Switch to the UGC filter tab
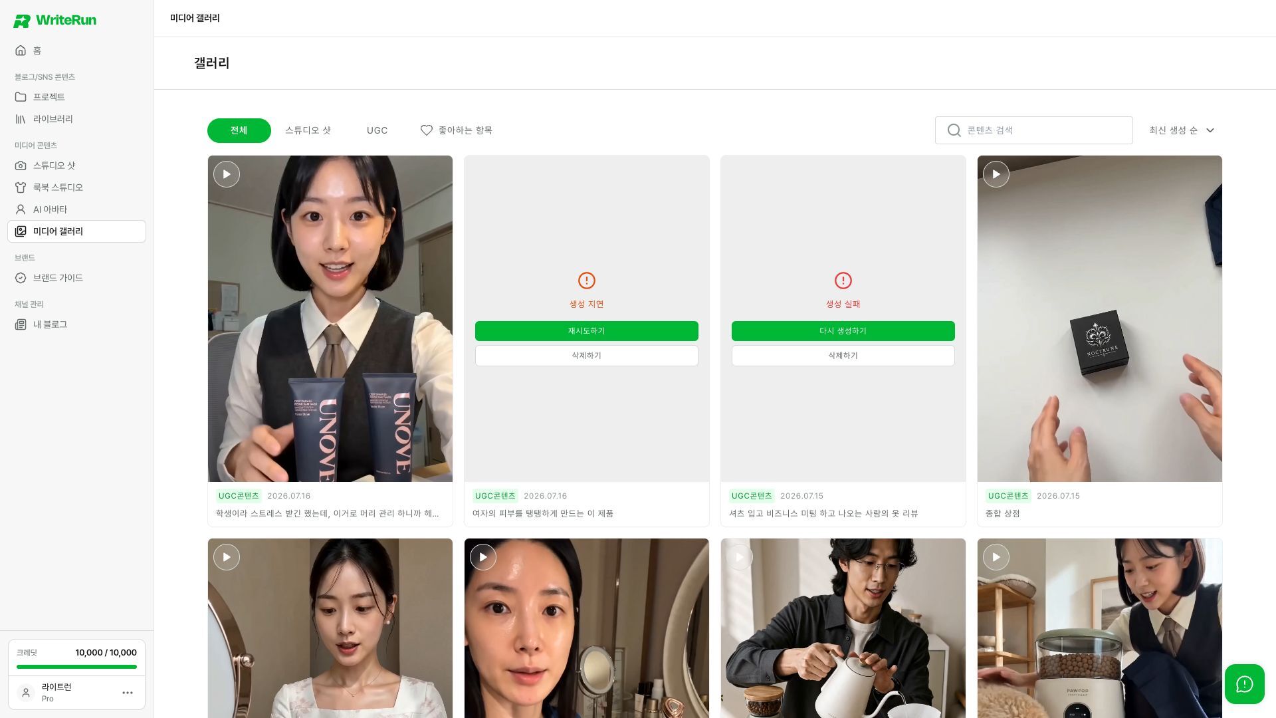Image resolution: width=1276 pixels, height=718 pixels. pos(377,130)
